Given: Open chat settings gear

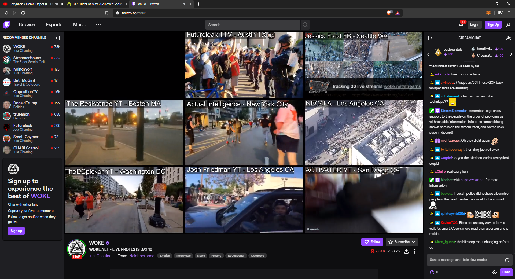Looking at the screenshot, I should [x=495, y=272].
